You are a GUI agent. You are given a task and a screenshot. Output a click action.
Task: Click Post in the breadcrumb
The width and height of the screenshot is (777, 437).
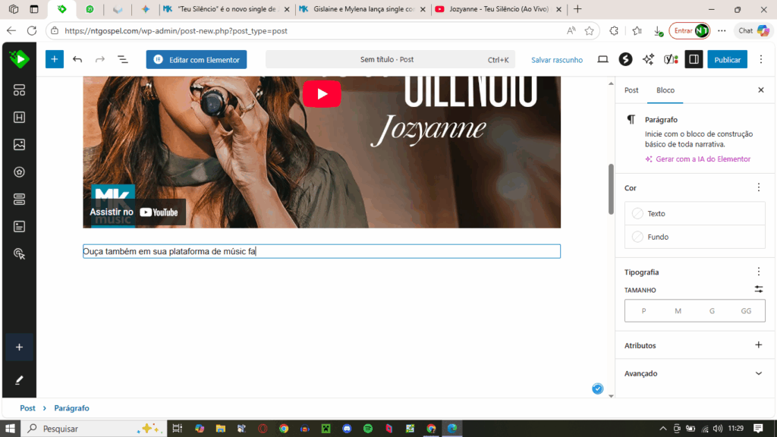(27, 408)
